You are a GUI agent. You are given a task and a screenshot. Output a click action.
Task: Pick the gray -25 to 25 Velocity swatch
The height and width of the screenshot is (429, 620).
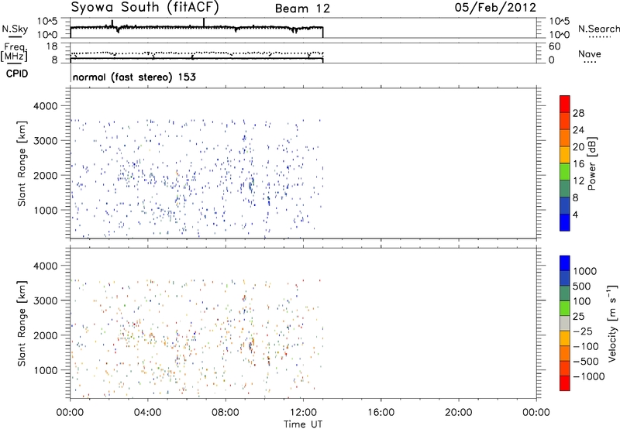565,323
